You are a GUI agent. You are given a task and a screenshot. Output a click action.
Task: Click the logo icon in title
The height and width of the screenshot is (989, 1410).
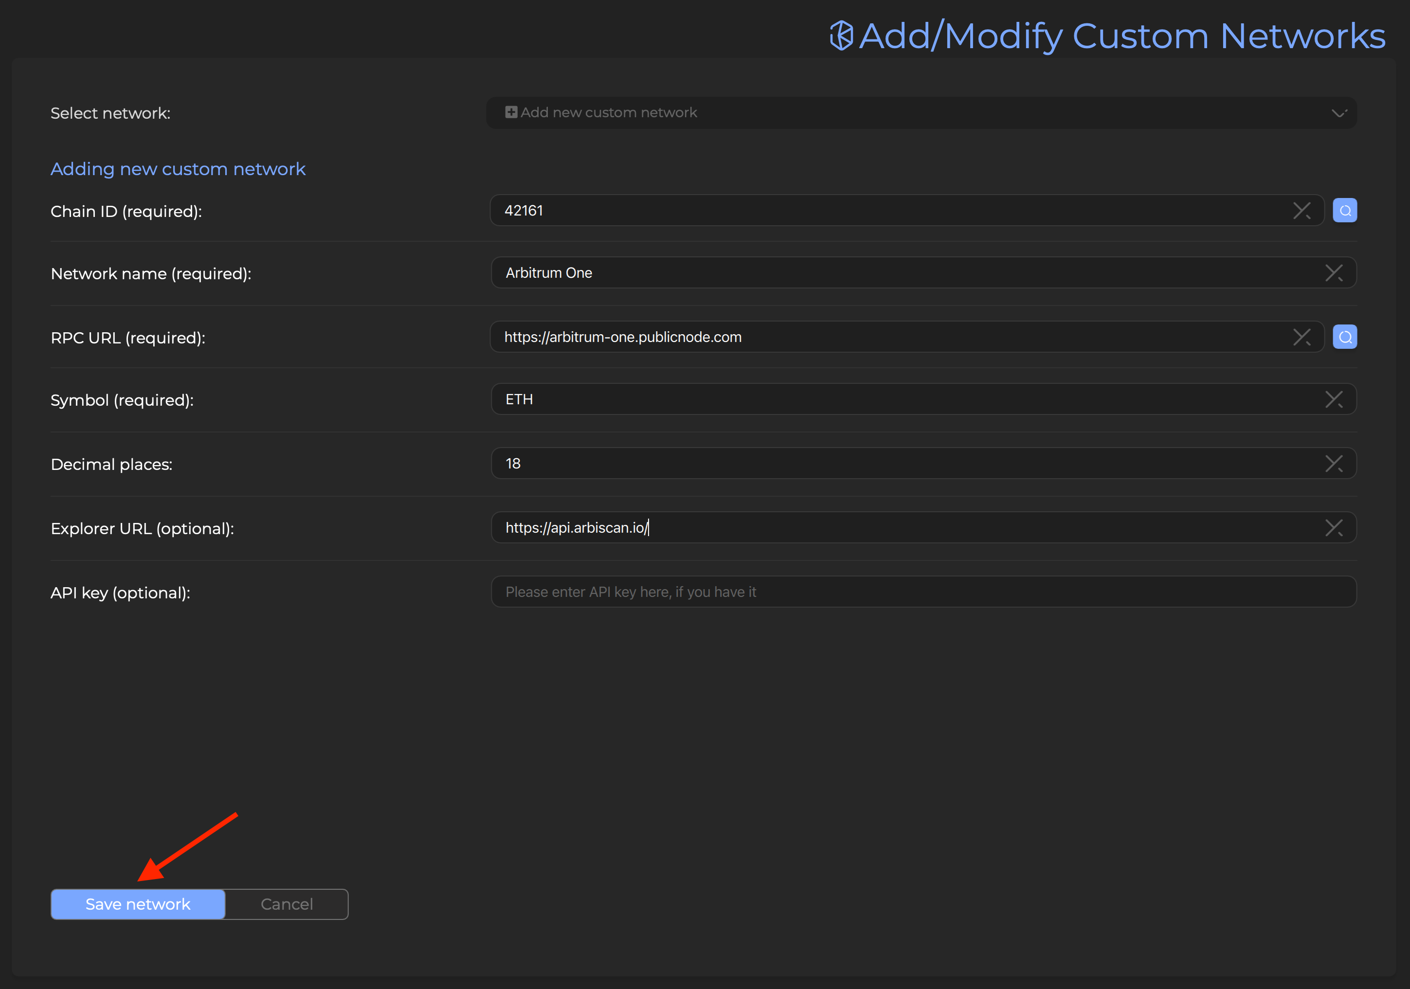point(841,36)
